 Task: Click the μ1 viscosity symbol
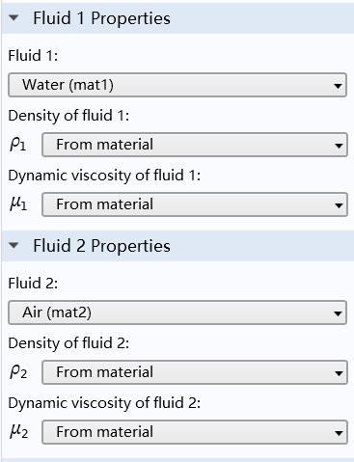[18, 204]
